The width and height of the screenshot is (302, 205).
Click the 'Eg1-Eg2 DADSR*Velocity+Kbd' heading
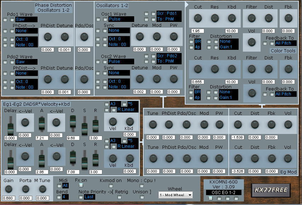36,104
